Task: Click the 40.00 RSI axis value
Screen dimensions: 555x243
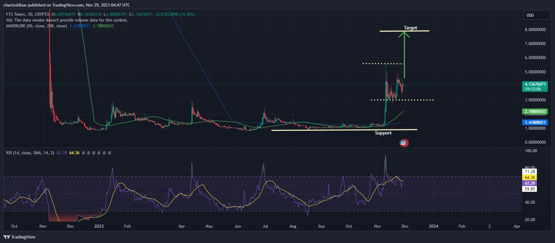Action: click(530, 202)
